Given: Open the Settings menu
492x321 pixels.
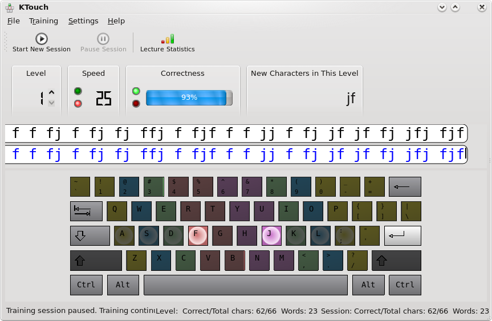Looking at the screenshot, I should point(83,21).
